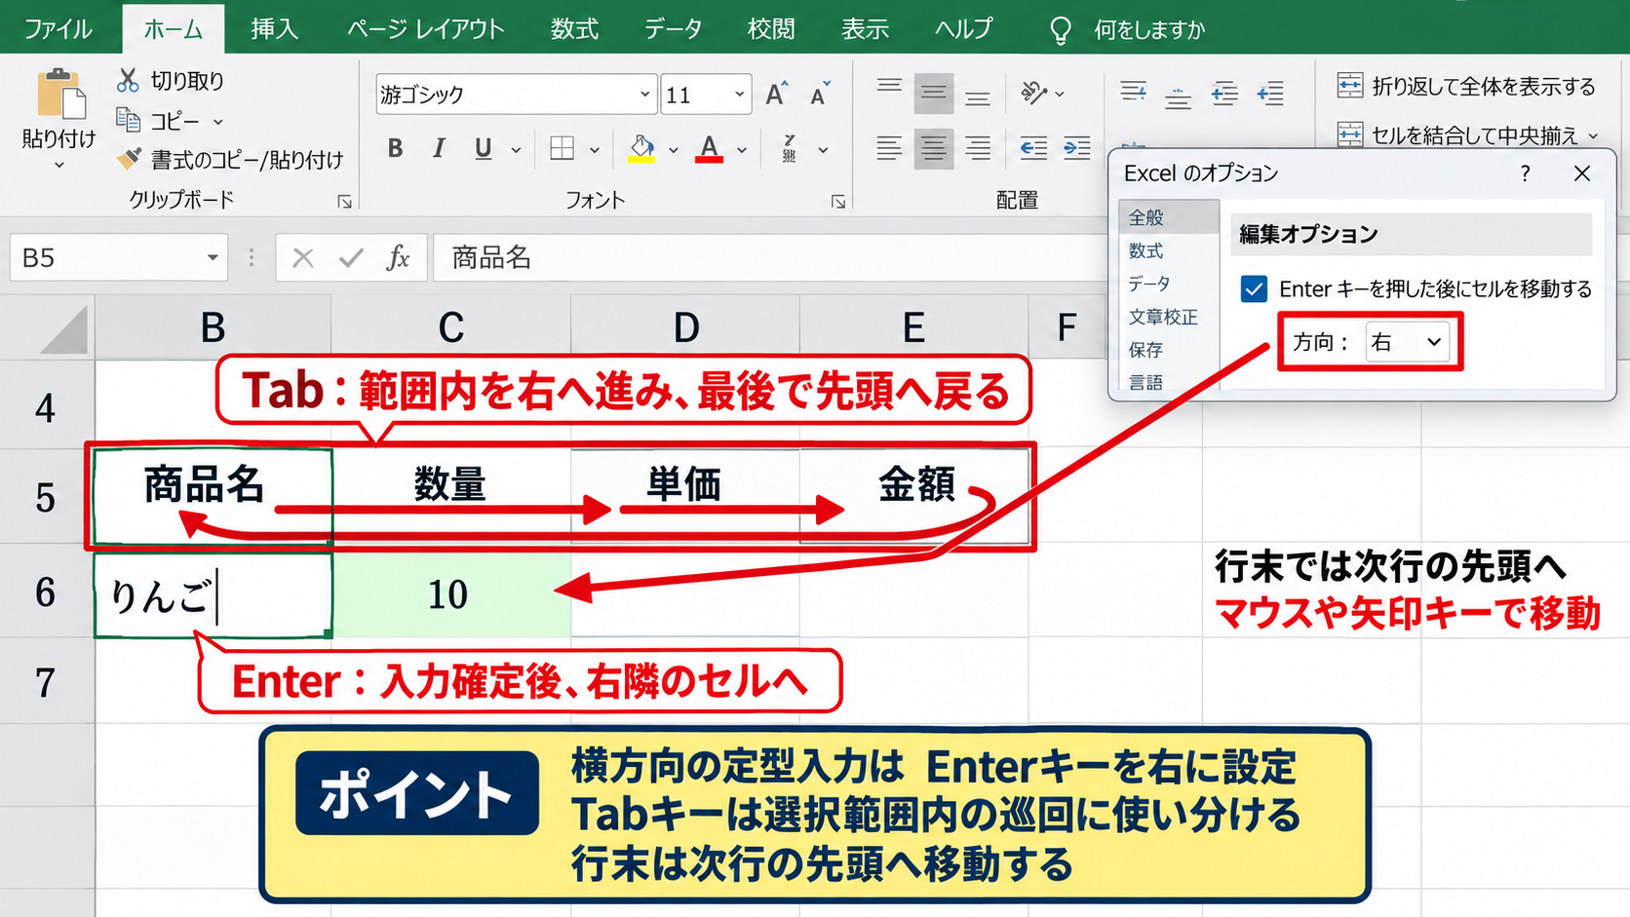Screen dimensions: 1630x917
Task: Expand the Copy options arrow
Action: click(x=218, y=122)
